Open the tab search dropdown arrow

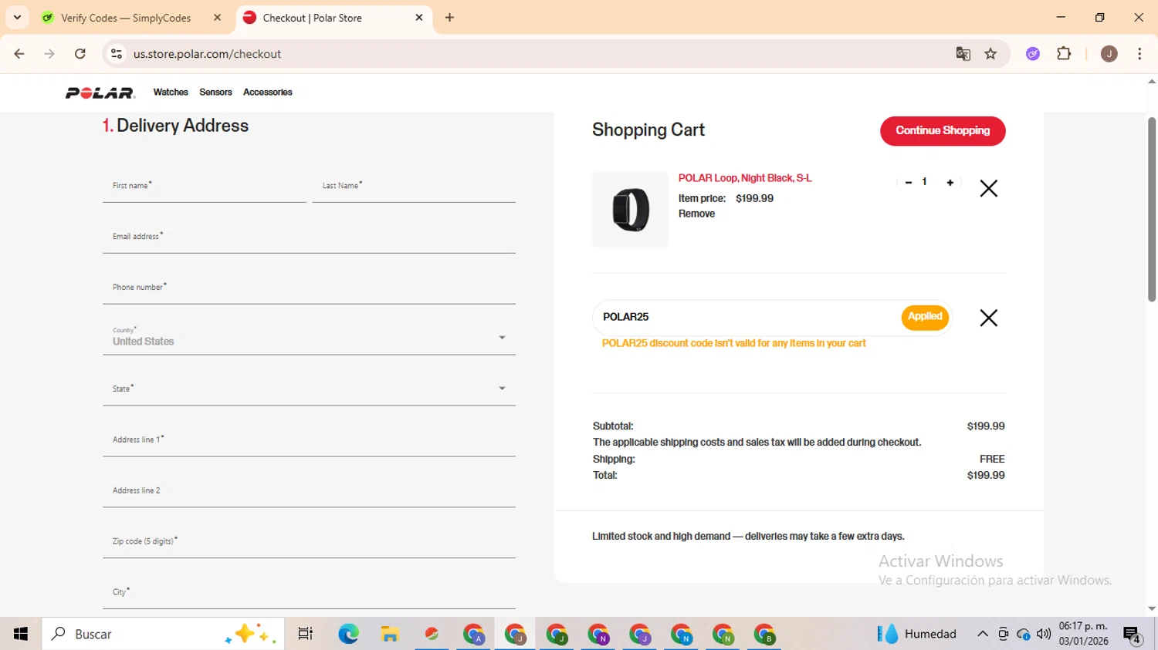[17, 18]
